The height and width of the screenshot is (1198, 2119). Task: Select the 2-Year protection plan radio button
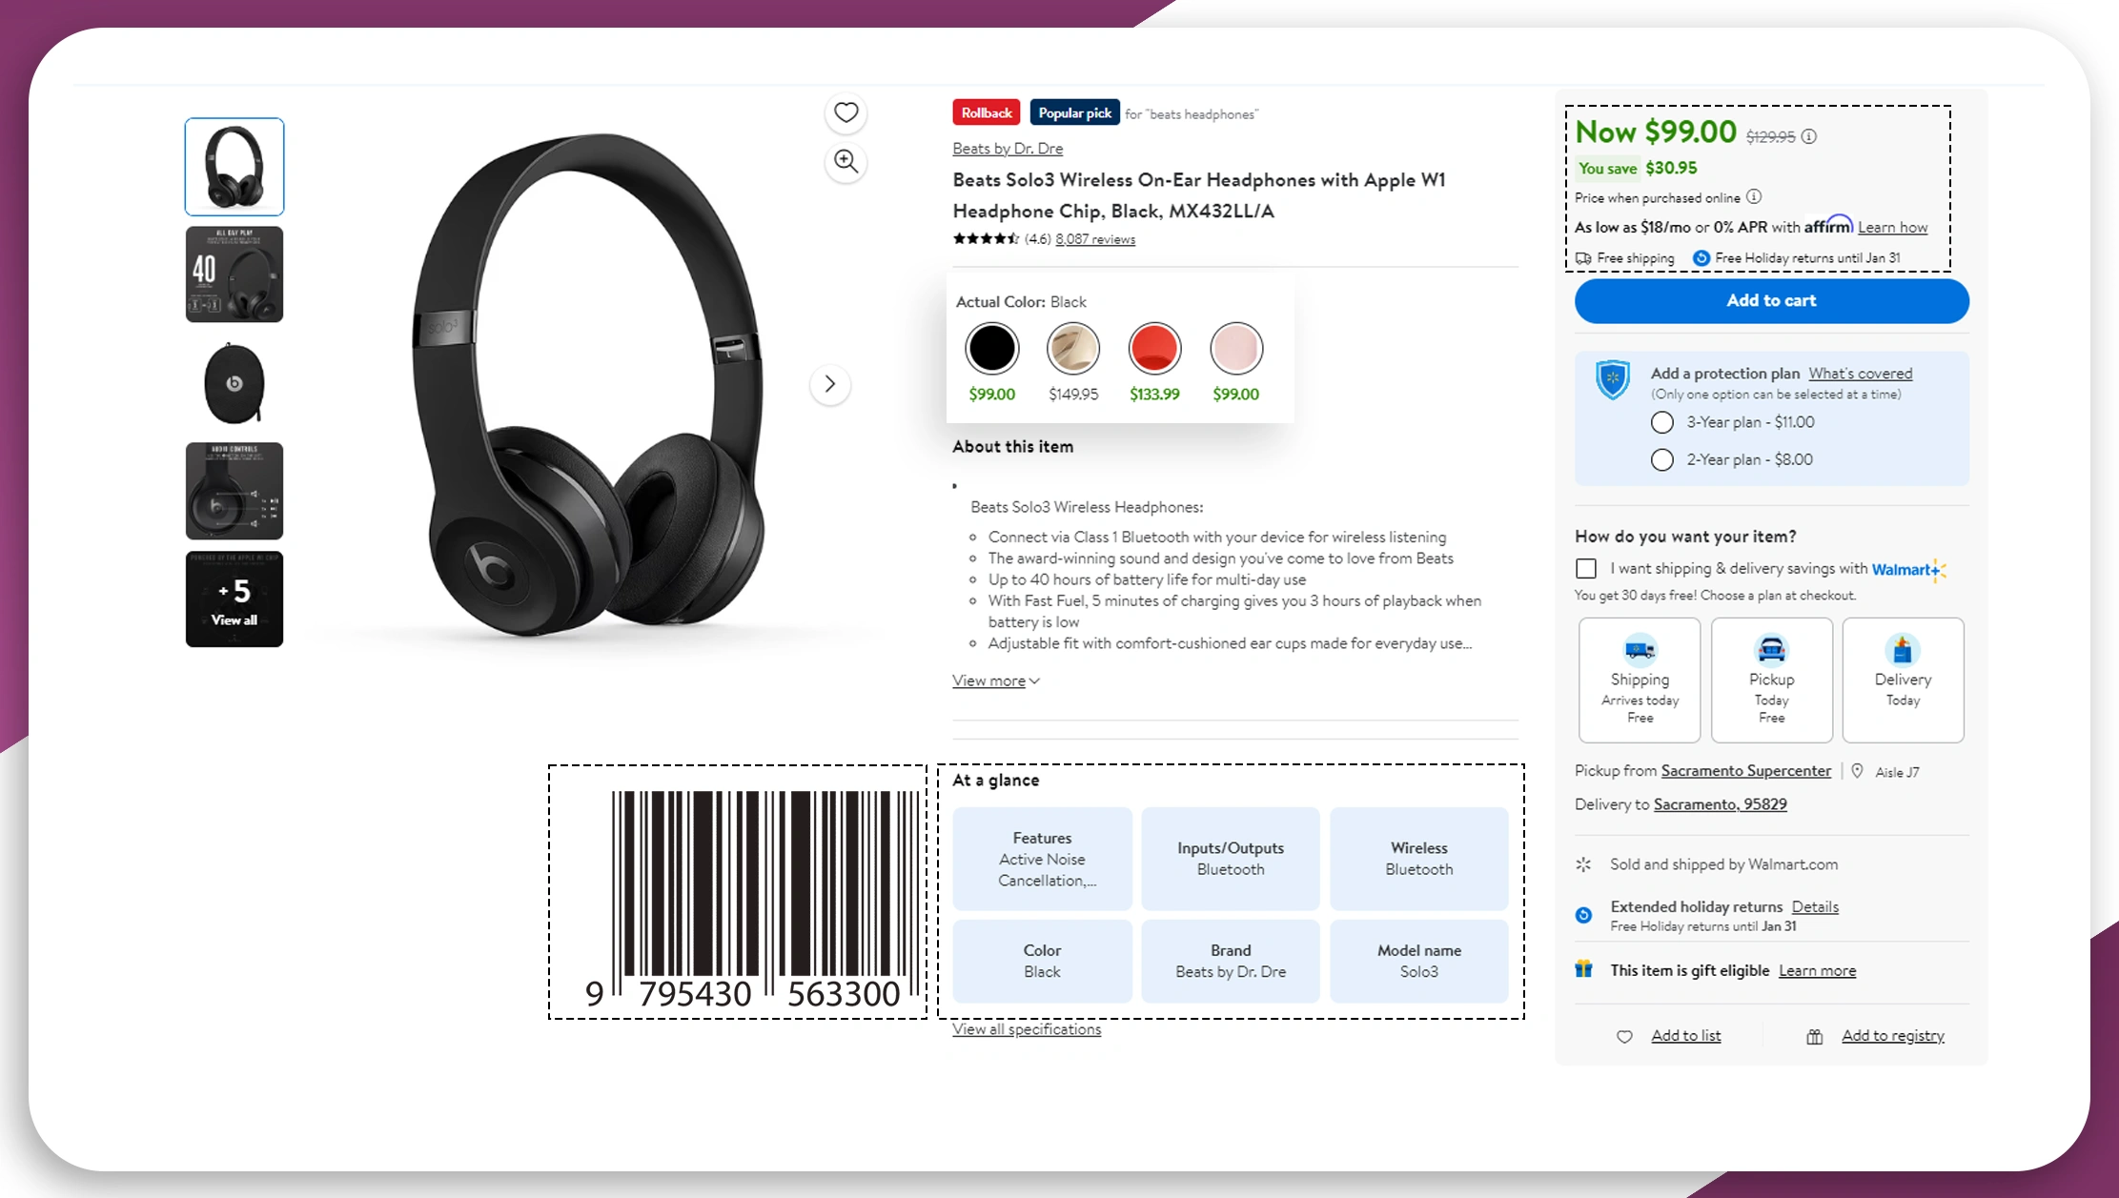[x=1662, y=460]
